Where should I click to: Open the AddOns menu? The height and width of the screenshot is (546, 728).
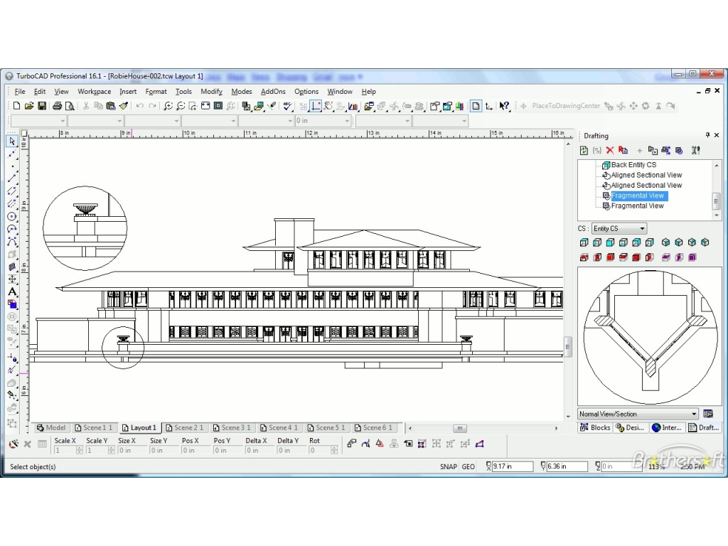tap(273, 92)
